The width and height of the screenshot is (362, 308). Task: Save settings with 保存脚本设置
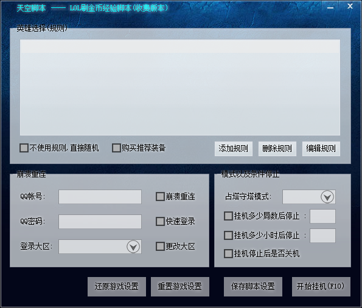[x=253, y=287]
